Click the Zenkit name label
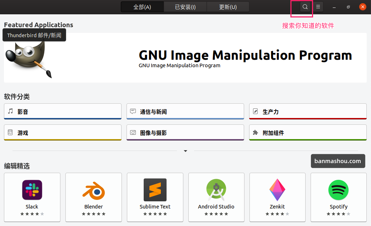This screenshot has height=226, width=371. click(277, 207)
